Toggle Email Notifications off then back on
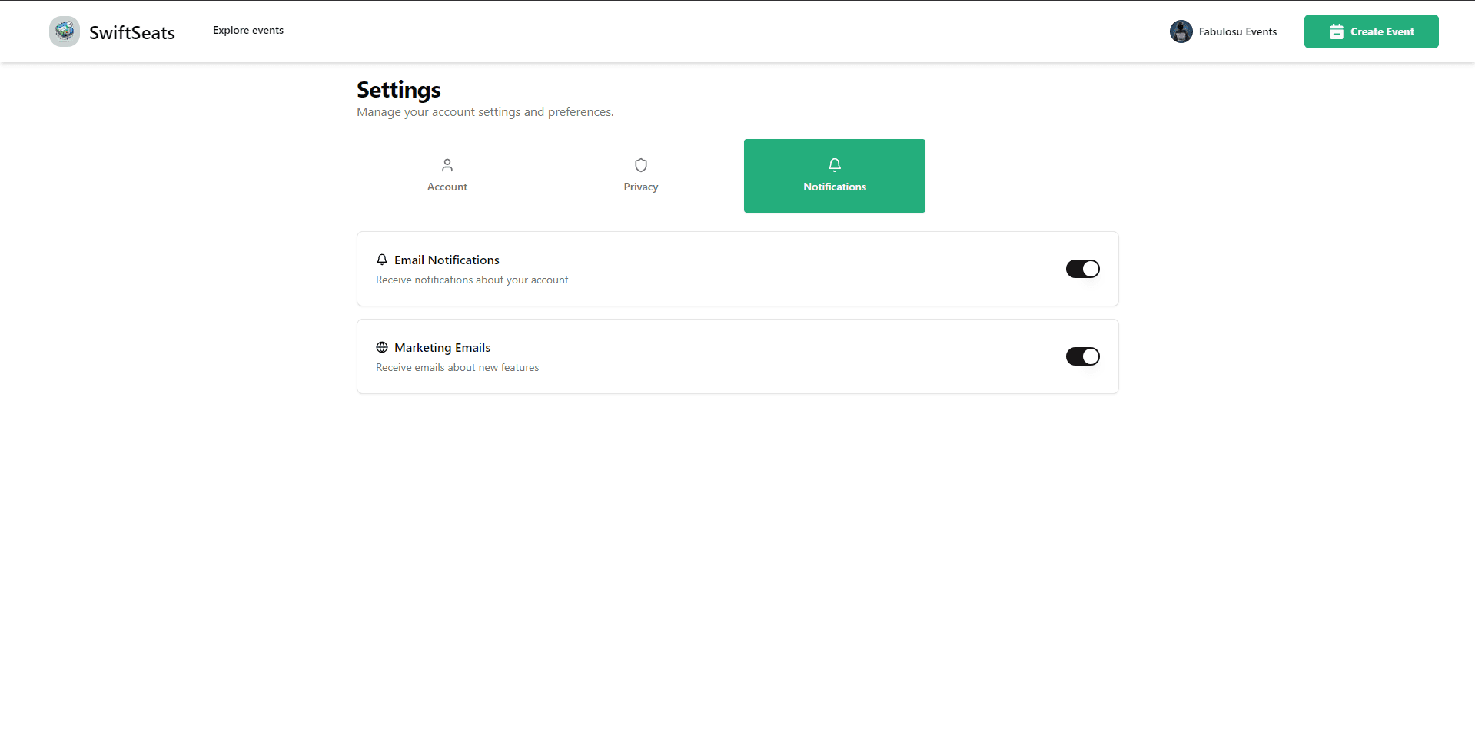The image size is (1475, 745). pos(1082,269)
